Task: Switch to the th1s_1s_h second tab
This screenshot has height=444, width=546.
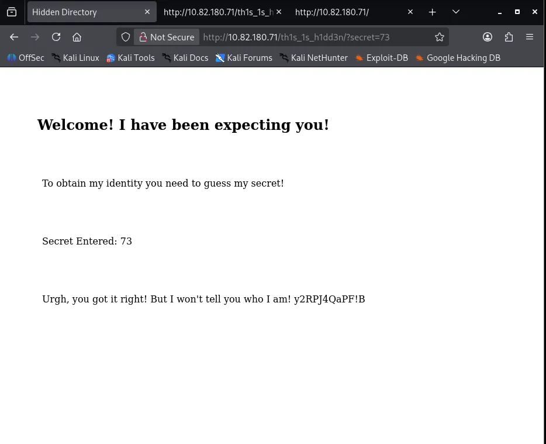Action: point(217,12)
